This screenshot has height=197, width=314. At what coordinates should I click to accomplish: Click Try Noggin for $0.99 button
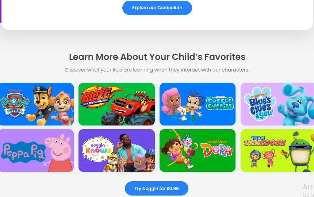click(x=157, y=188)
